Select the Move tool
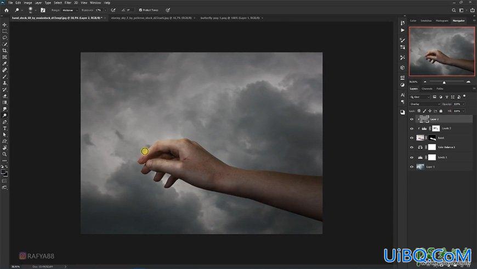This screenshot has height=269, width=477. [4, 25]
